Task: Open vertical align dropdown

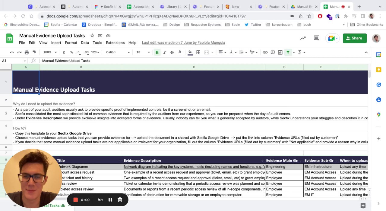Action: pos(233,52)
